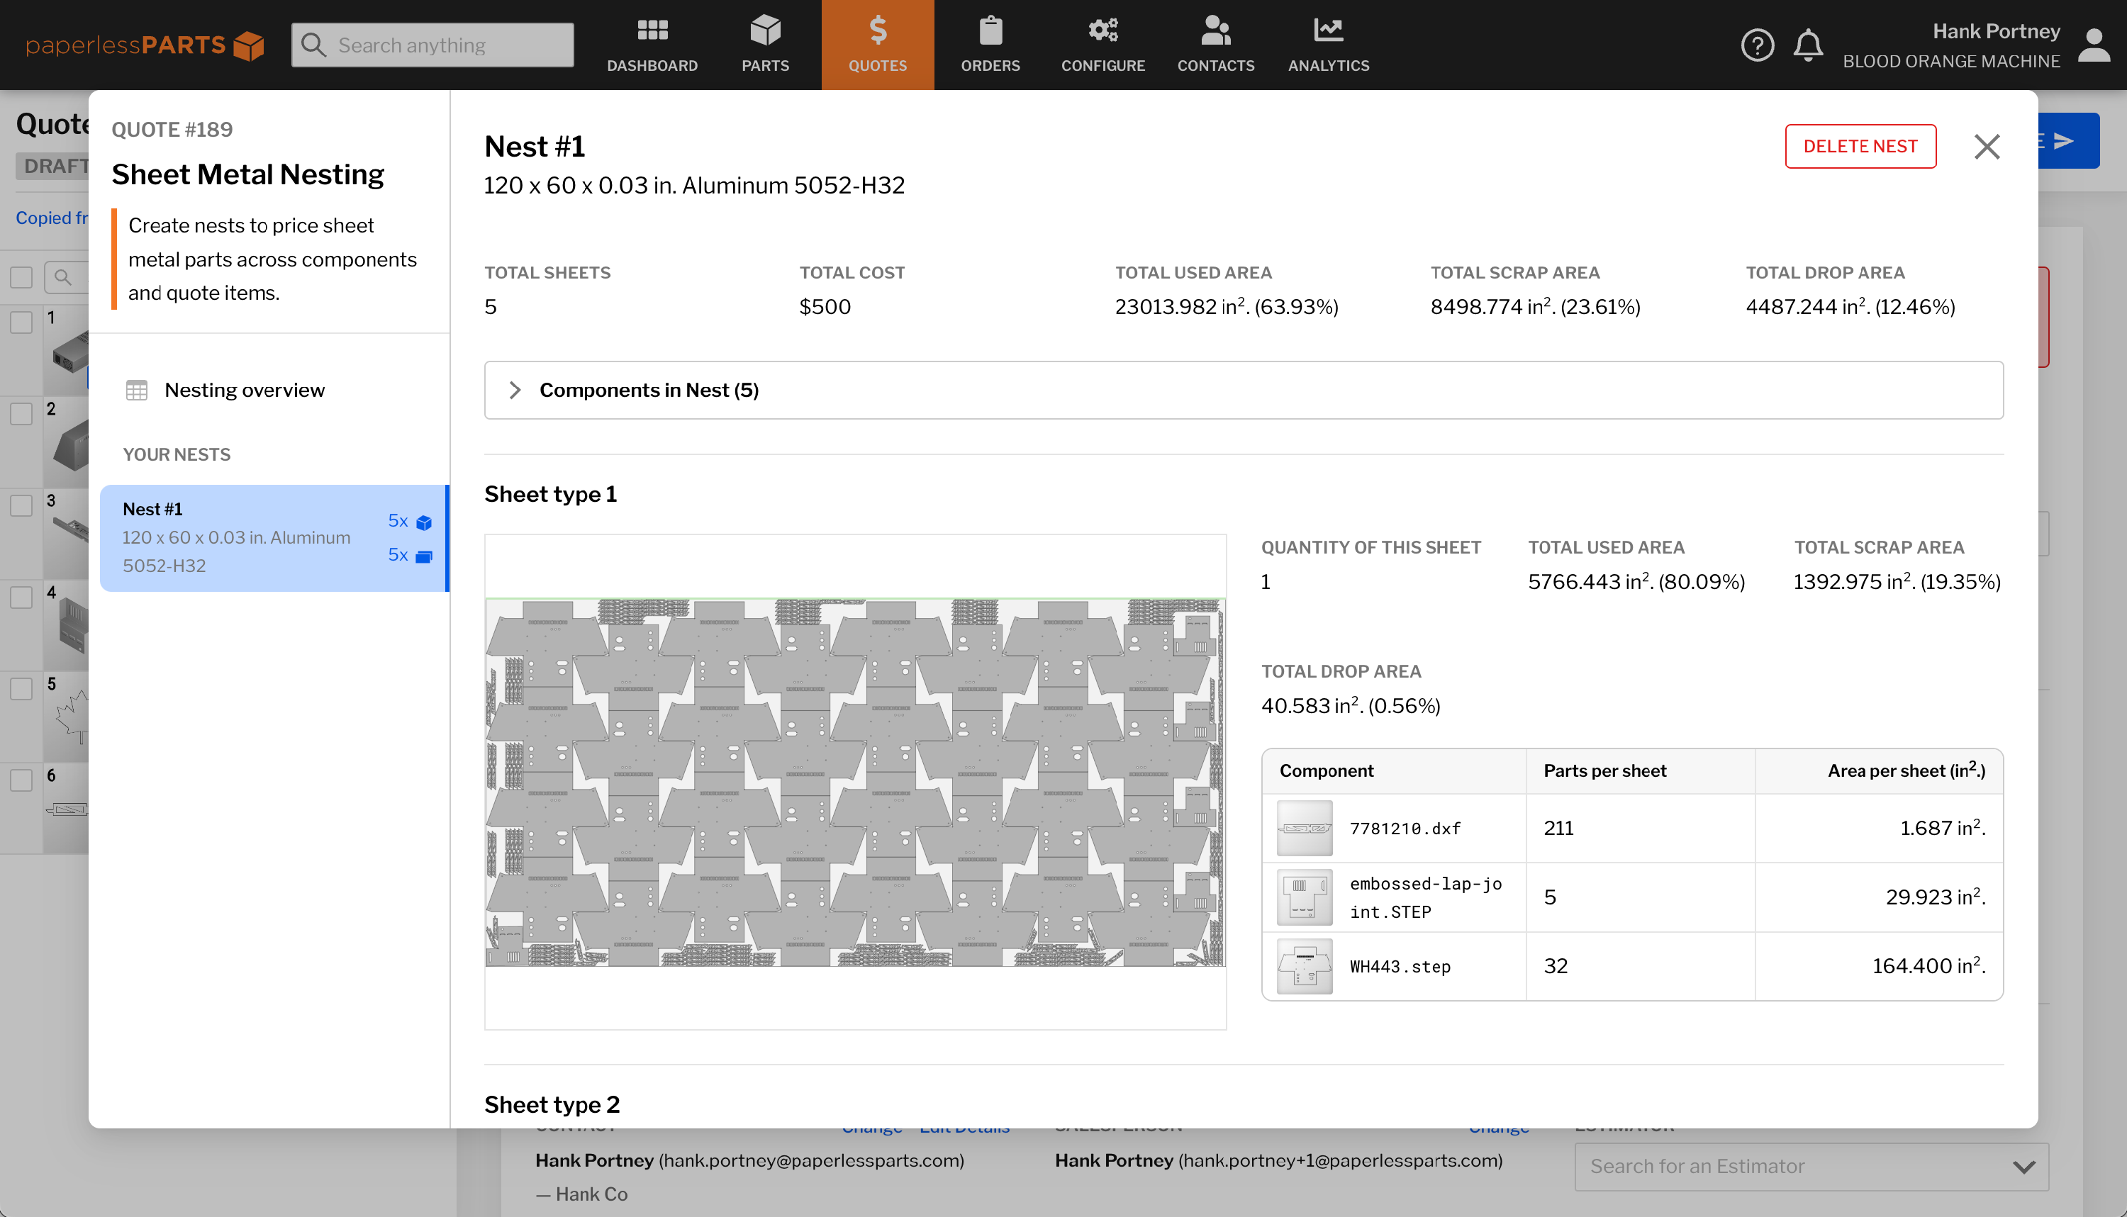Image resolution: width=2127 pixels, height=1217 pixels.
Task: Open the Help question mark menu
Action: pos(1758,45)
